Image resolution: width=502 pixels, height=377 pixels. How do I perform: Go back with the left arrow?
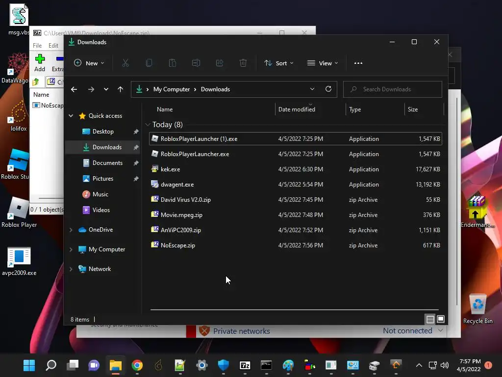click(x=74, y=89)
